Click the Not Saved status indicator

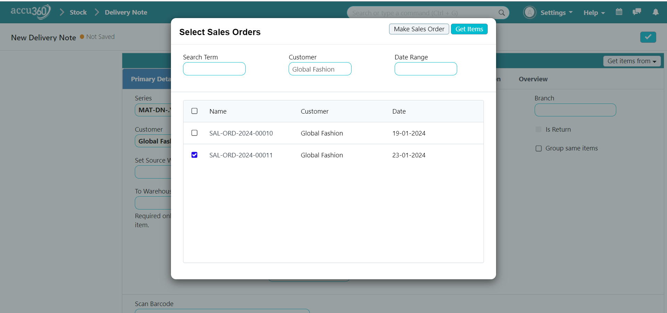97,36
